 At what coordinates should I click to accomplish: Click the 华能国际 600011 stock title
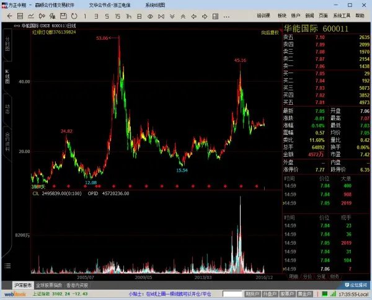[316, 29]
